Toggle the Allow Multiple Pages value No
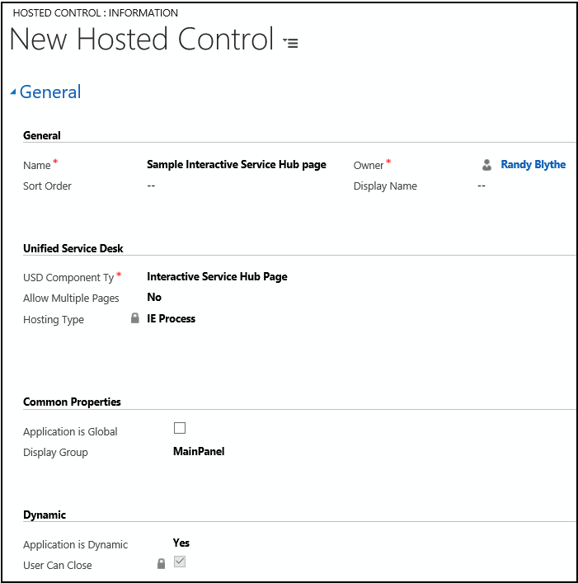This screenshot has height=583, width=578. pos(154,298)
